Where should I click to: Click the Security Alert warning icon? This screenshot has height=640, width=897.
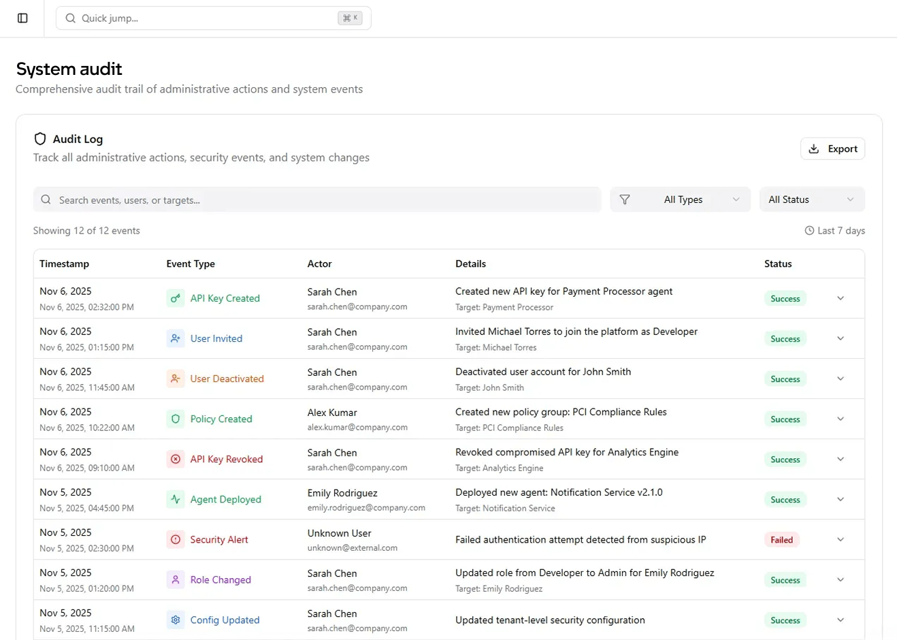176,539
